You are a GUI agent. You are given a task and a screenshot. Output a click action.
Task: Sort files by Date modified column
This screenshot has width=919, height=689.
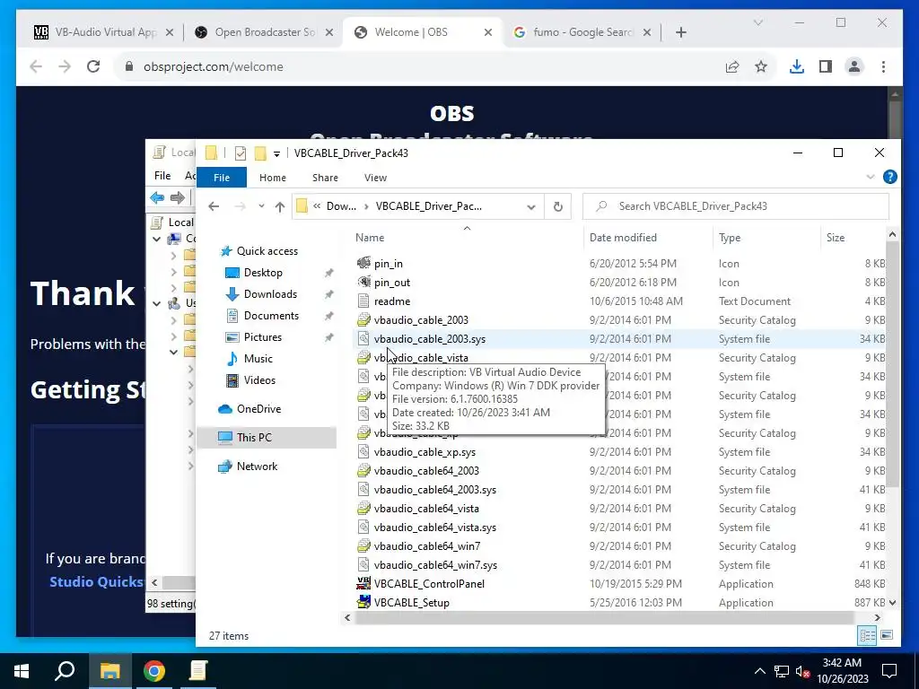(623, 237)
